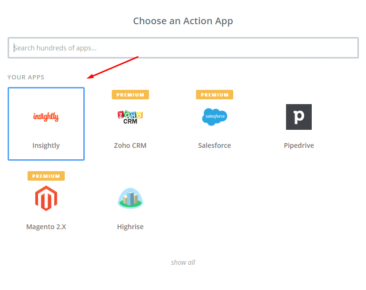
Task: Select the Zoho CRM logo
Action: coord(130,117)
